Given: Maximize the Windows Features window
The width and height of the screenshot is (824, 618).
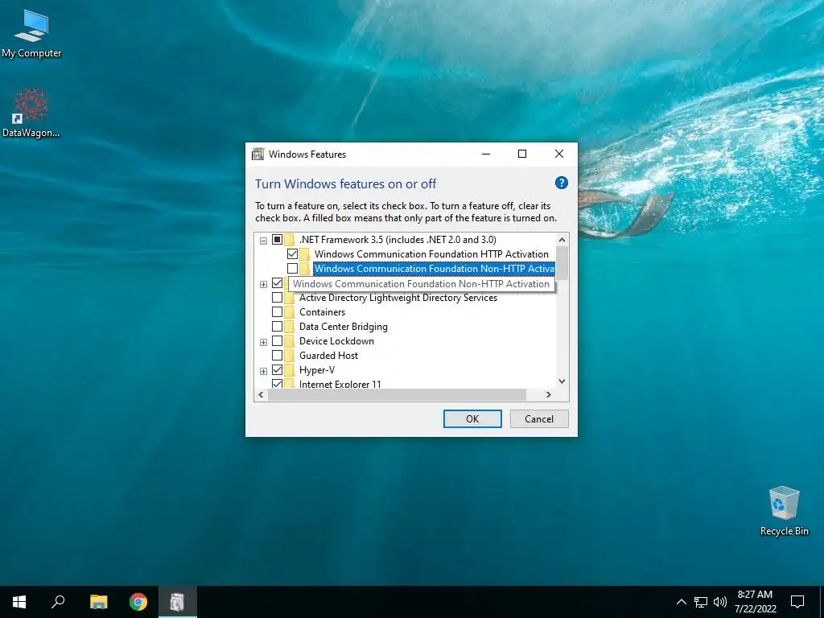Looking at the screenshot, I should [x=521, y=154].
